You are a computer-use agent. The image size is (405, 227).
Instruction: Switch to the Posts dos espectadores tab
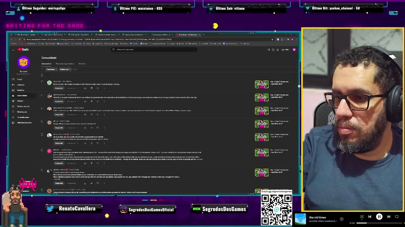pyautogui.click(x=65, y=64)
